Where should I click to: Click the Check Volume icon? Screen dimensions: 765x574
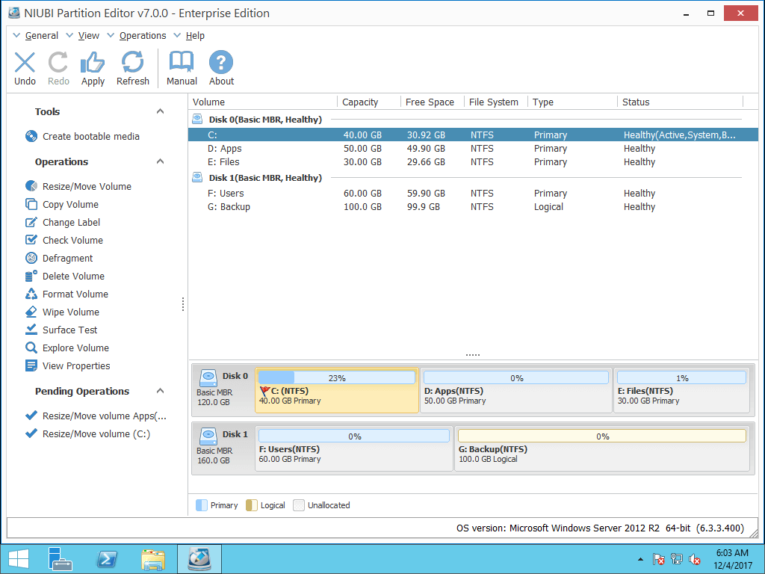tap(31, 240)
